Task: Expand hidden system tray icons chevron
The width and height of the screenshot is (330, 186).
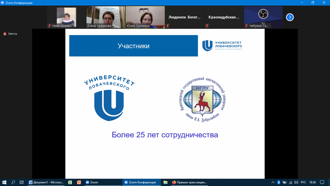Action: [273, 182]
